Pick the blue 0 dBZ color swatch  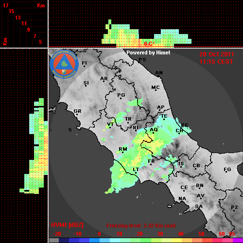pos(94,241)
